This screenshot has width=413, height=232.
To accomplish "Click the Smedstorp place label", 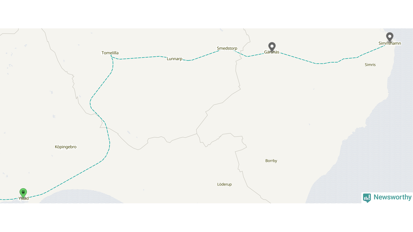I will point(227,48).
